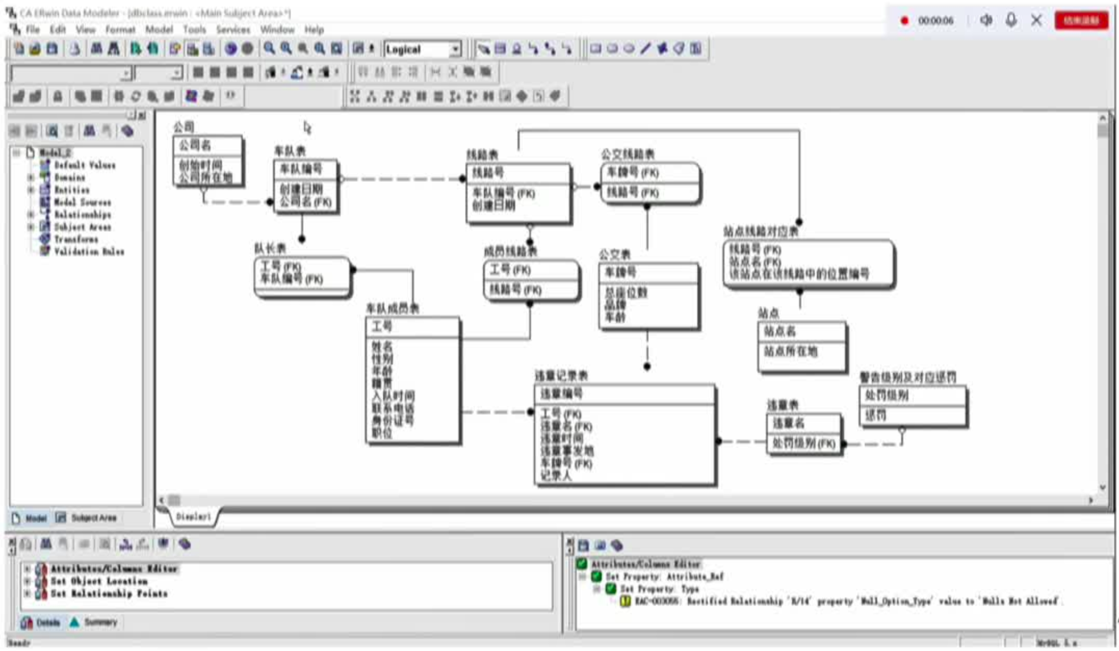Viewport: 1119px width, 651px height.
Task: Open the Model menu
Action: pyautogui.click(x=159, y=30)
